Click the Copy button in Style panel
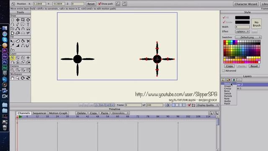The width and height of the screenshot is (268, 151). (x=229, y=66)
